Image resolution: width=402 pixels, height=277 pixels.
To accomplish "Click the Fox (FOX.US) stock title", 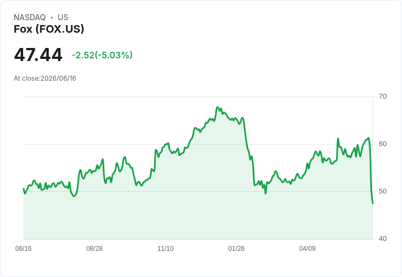I will point(49,29).
